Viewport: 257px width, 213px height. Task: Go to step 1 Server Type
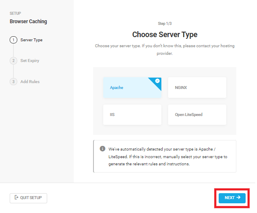[x=26, y=40]
